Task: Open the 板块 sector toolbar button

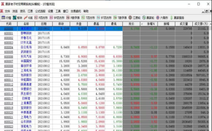Action: pos(18,18)
